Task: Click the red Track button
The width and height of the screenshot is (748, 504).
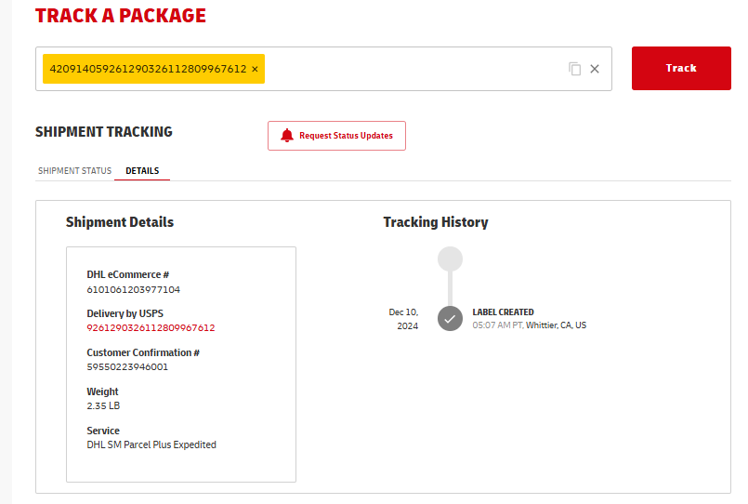Action: click(x=681, y=68)
